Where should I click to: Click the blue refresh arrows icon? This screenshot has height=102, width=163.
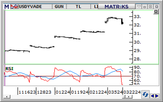click(145, 94)
